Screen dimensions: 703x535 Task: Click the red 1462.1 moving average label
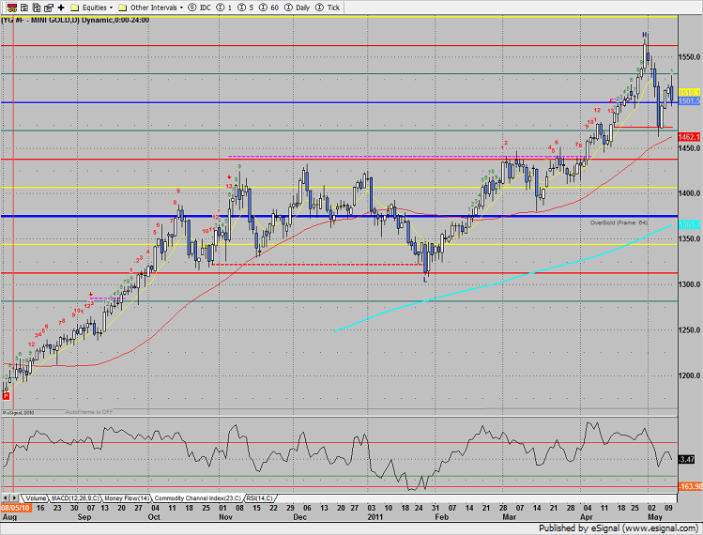pos(689,137)
